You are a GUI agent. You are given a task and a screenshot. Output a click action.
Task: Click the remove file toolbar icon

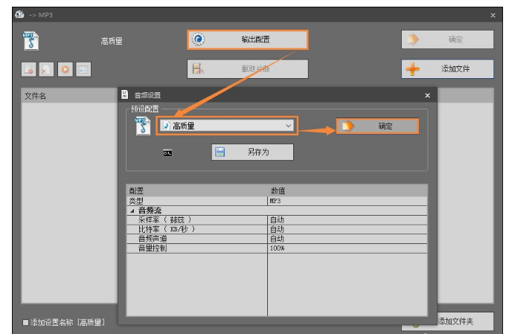click(x=46, y=69)
